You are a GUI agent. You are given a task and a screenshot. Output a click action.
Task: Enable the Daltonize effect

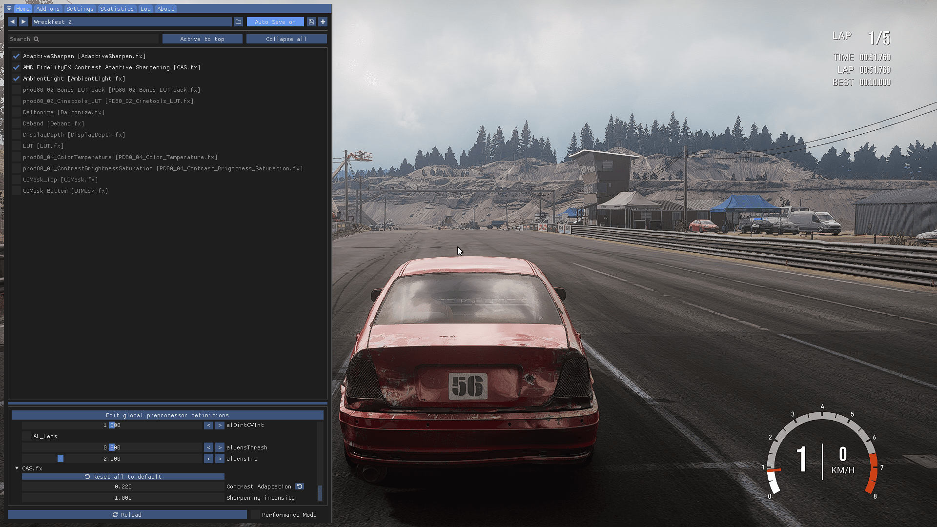coord(16,112)
